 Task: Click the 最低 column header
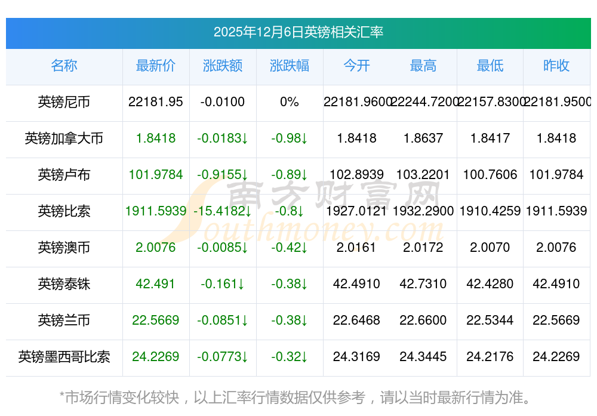click(490, 66)
